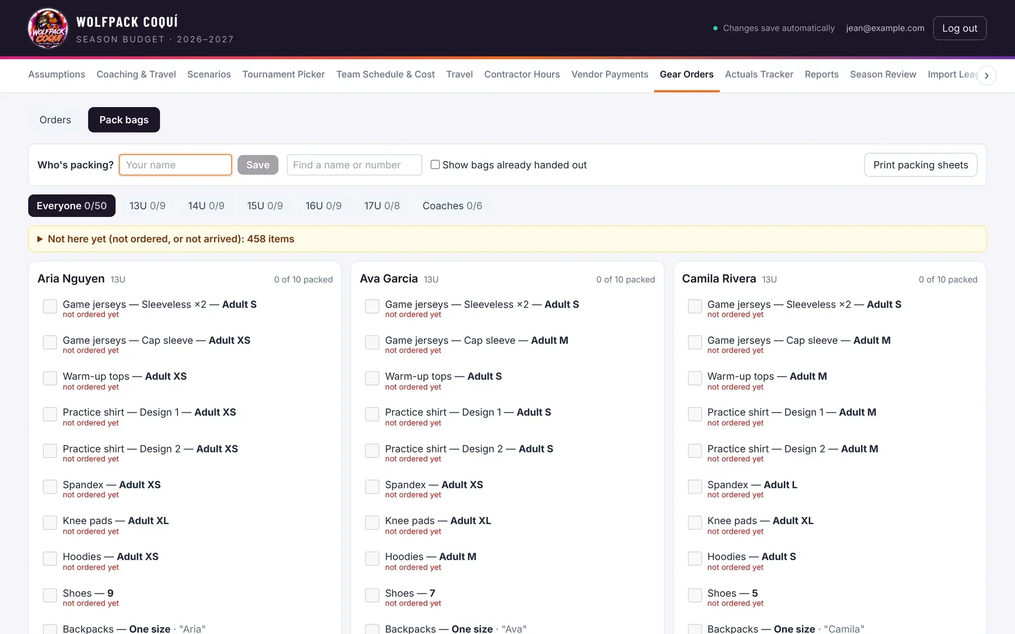This screenshot has width=1015, height=634.
Task: Click 'Changes save automatically' status text
Action: [779, 28]
